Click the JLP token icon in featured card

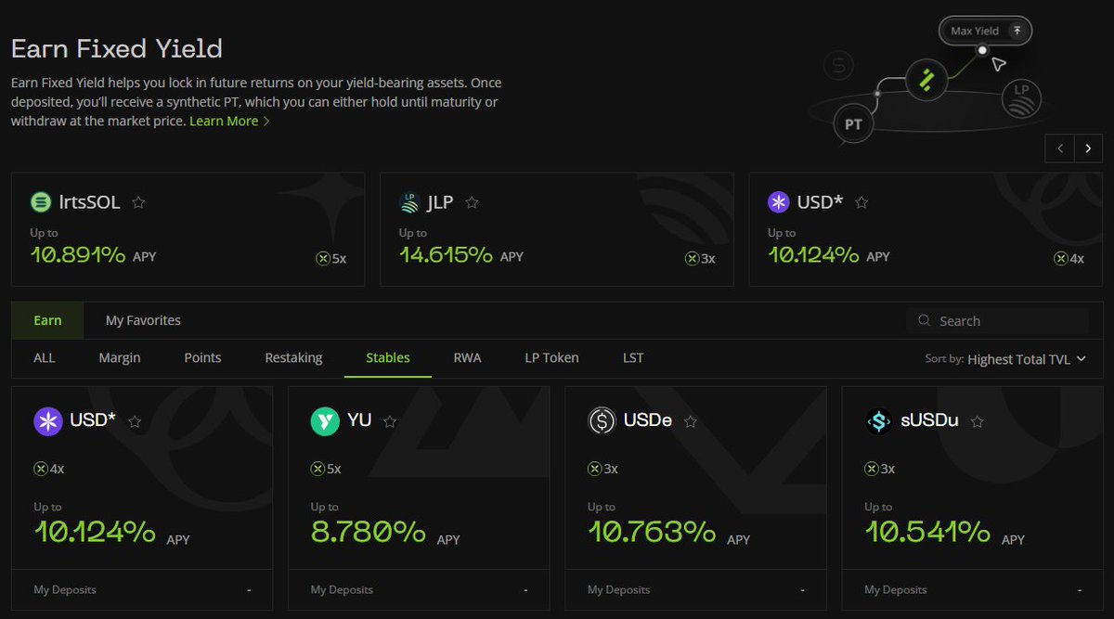[409, 201]
